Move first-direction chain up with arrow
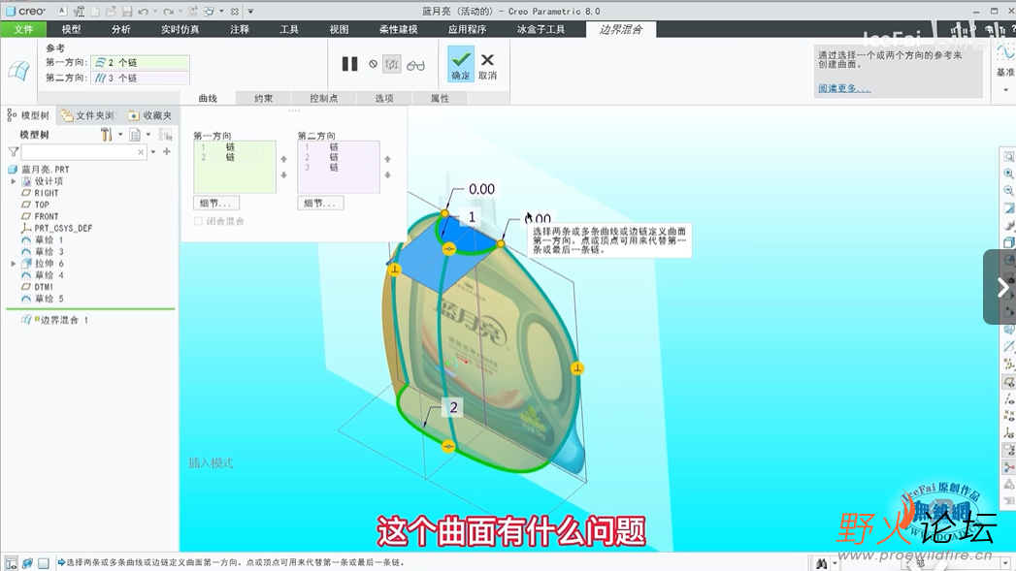Screen dimensions: 1016x571 pyautogui.click(x=283, y=159)
